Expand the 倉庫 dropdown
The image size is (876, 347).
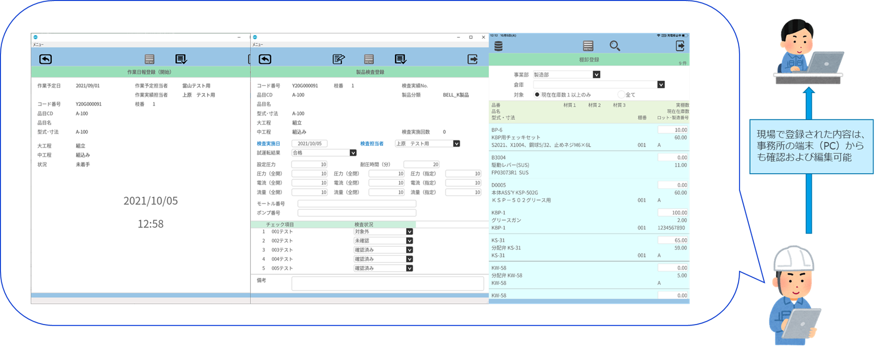[x=660, y=85]
